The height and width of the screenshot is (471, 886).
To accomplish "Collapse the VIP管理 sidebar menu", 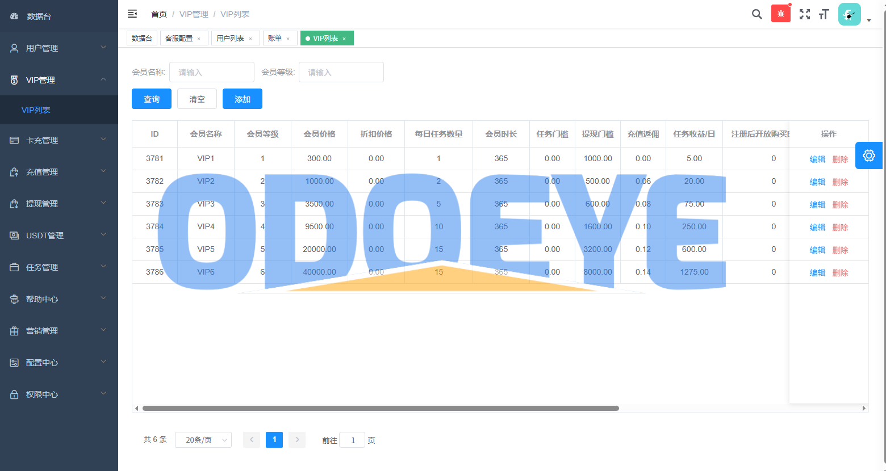I will tap(58, 80).
